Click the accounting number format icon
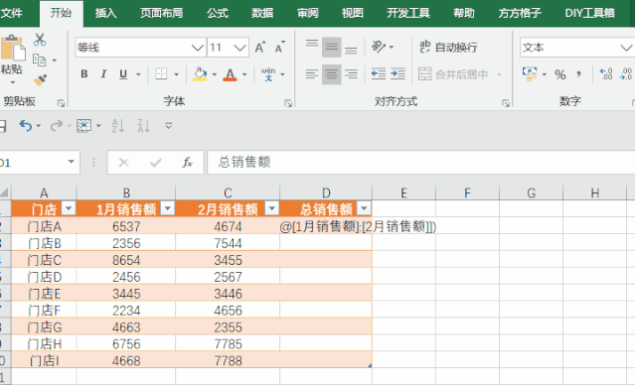Screen dimensions: 635x385 [530, 74]
